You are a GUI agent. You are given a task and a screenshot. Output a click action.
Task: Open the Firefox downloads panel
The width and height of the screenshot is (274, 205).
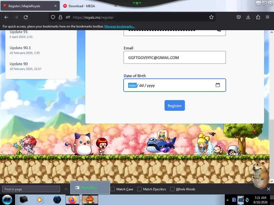tap(248, 17)
